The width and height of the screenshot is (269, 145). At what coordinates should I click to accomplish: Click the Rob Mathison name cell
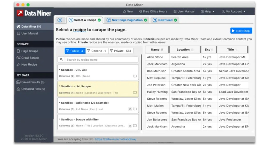pyautogui.click(x=157, y=71)
